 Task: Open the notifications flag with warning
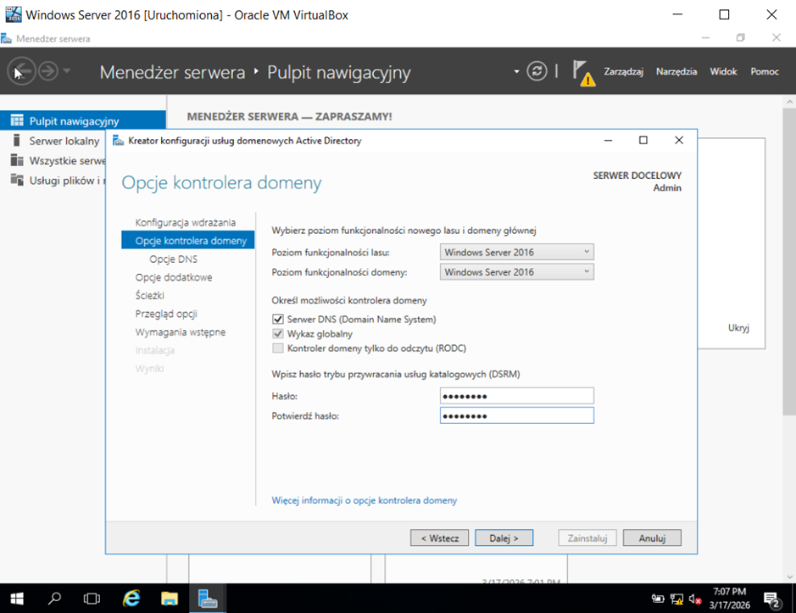[x=582, y=72]
